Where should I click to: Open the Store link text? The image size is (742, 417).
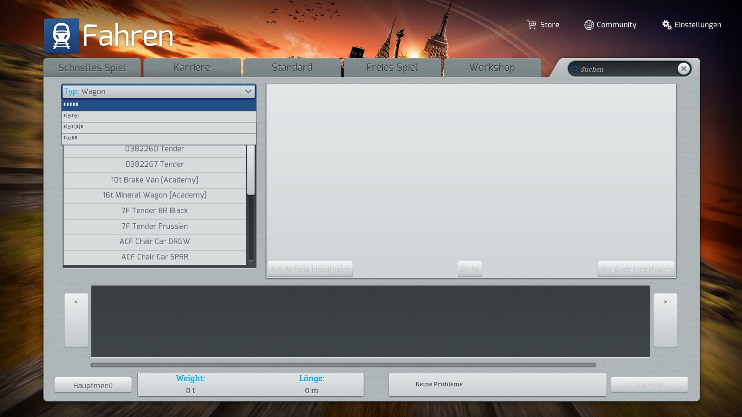[x=550, y=25]
